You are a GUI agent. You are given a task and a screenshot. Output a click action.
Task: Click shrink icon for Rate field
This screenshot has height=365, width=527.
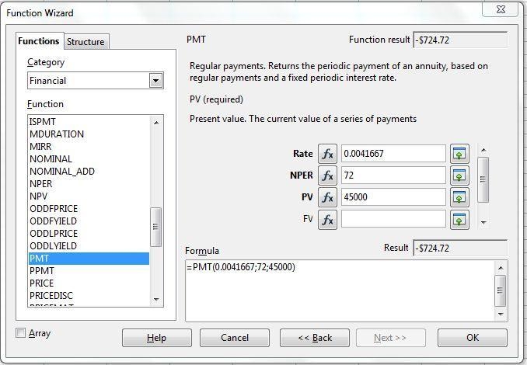(x=459, y=154)
